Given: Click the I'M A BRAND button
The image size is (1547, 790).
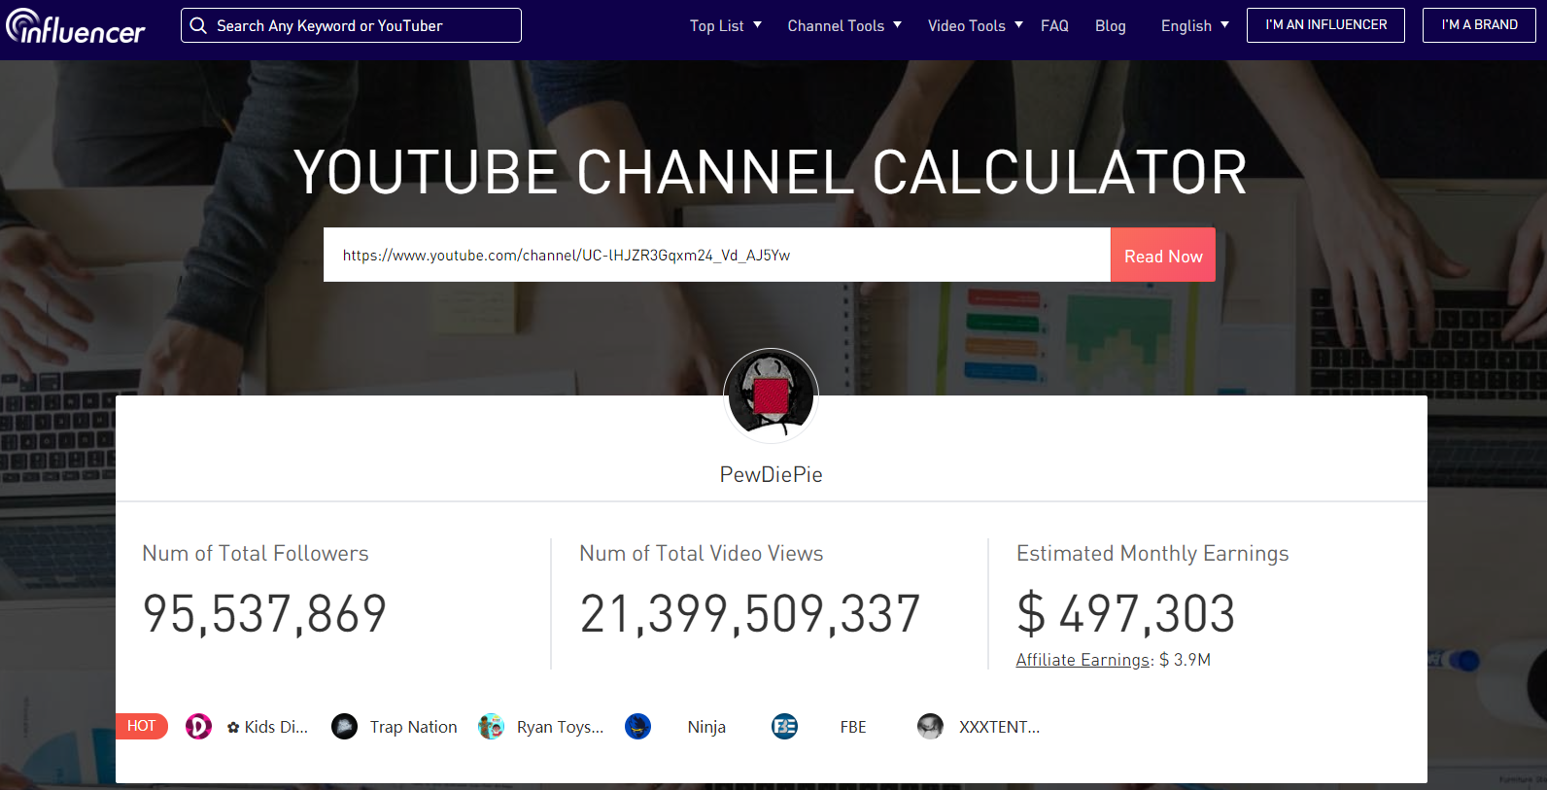Looking at the screenshot, I should pos(1479,25).
